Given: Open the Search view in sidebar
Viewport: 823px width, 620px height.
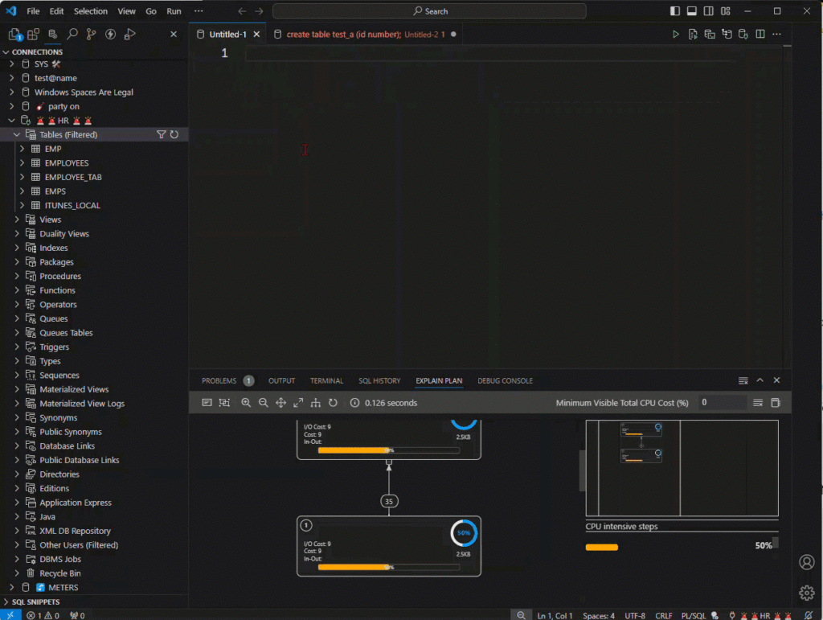Looking at the screenshot, I should (x=72, y=35).
